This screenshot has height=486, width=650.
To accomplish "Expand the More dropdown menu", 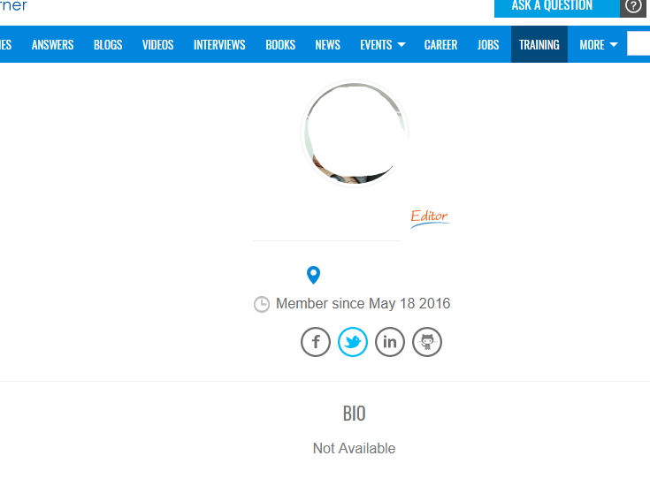I will tap(599, 45).
